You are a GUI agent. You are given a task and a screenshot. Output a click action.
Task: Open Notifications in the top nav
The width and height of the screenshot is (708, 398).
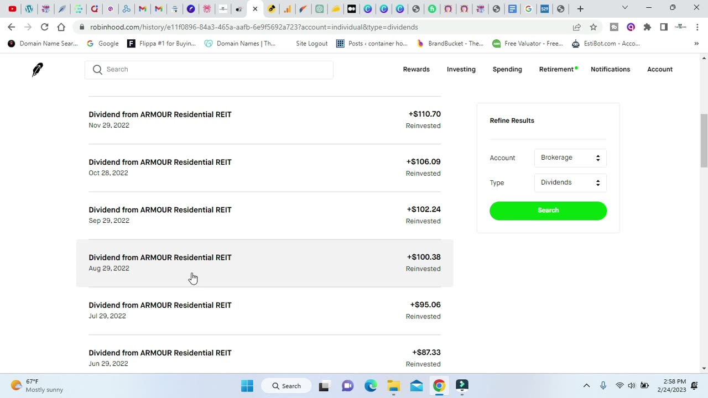(x=610, y=69)
